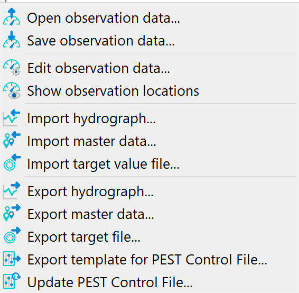The image size is (299, 293).
Task: Click the Import target value crosshair icon
Action: click(12, 163)
